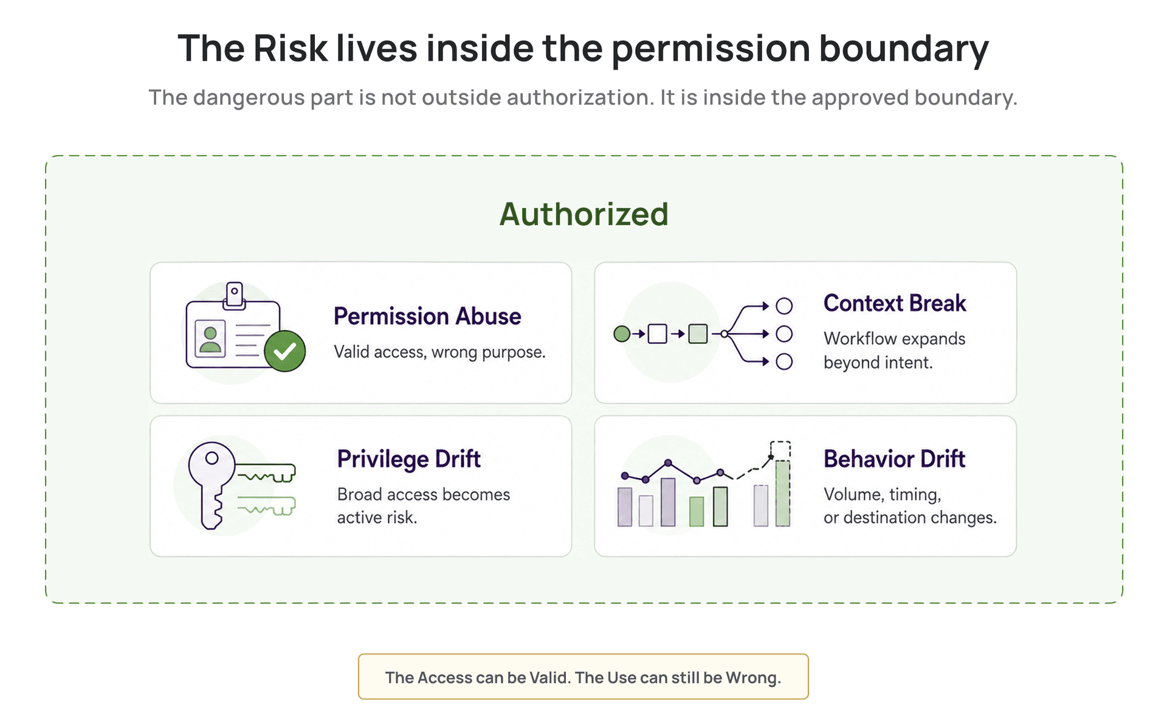Click the main headline about permission boundary

pos(583,49)
